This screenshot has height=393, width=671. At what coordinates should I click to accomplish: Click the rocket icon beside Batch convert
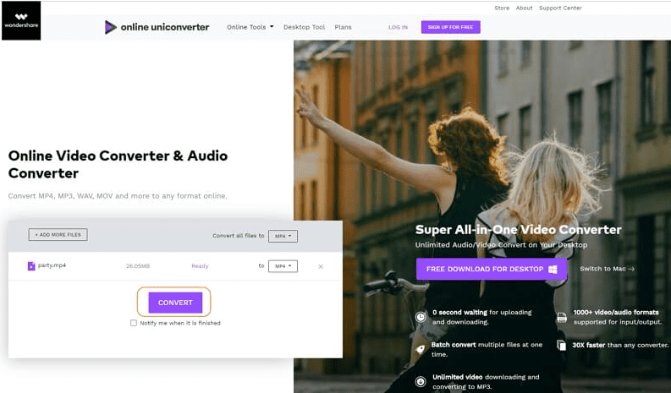point(421,349)
